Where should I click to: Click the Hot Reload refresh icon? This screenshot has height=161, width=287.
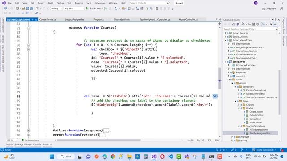coord(116,8)
